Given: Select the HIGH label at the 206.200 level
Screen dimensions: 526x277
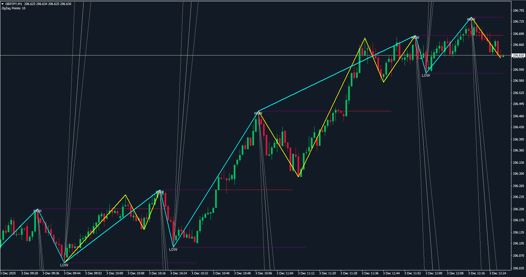Looking at the screenshot, I should [x=38, y=211].
